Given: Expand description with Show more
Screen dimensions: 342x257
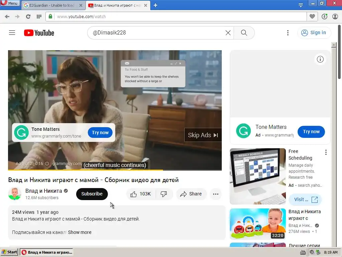Looking at the screenshot, I should click(79, 232).
